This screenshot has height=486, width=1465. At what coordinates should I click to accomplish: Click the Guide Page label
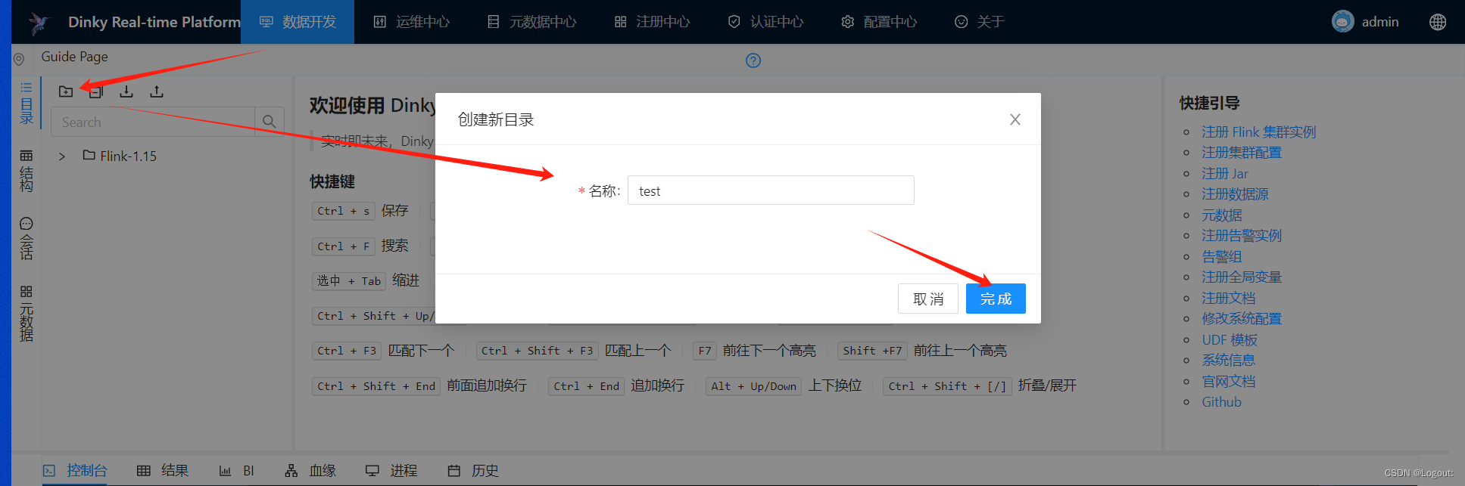click(x=74, y=57)
